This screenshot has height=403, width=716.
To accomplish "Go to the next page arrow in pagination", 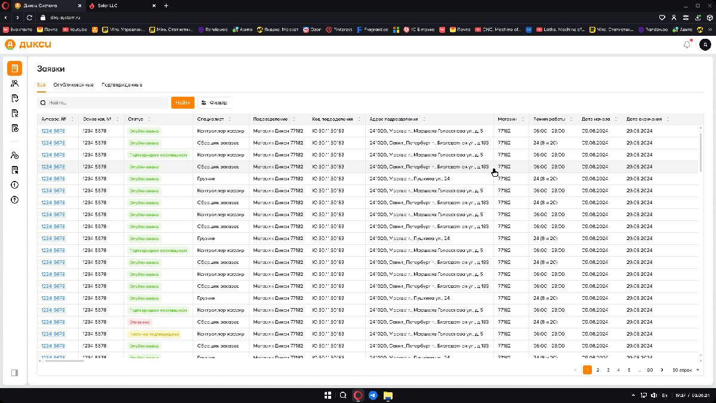I will 662,370.
